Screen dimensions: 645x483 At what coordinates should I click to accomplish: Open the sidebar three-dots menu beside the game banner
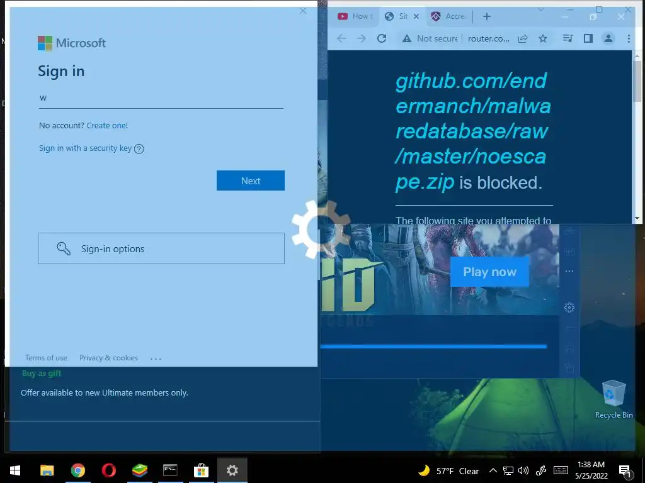click(569, 271)
